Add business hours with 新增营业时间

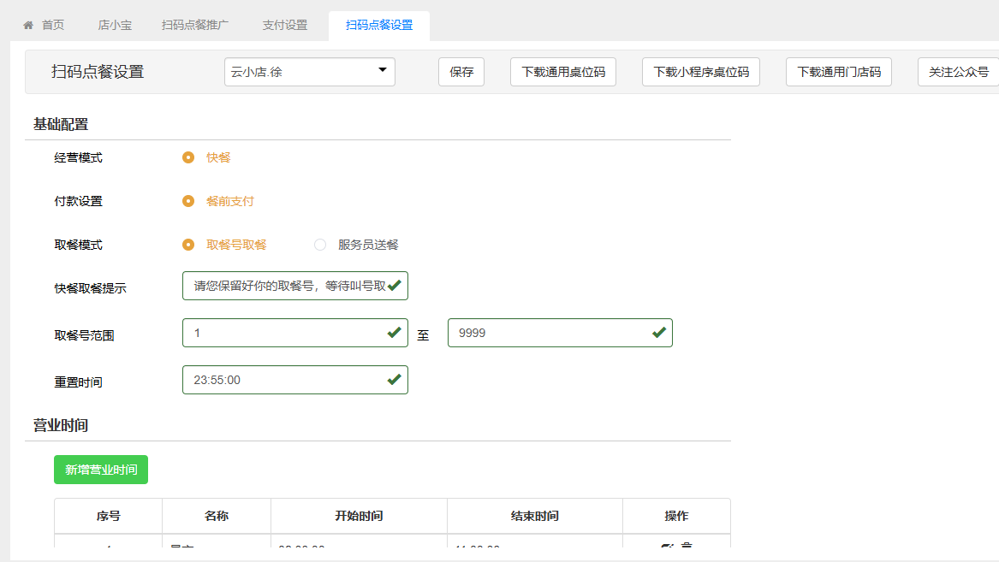click(101, 470)
